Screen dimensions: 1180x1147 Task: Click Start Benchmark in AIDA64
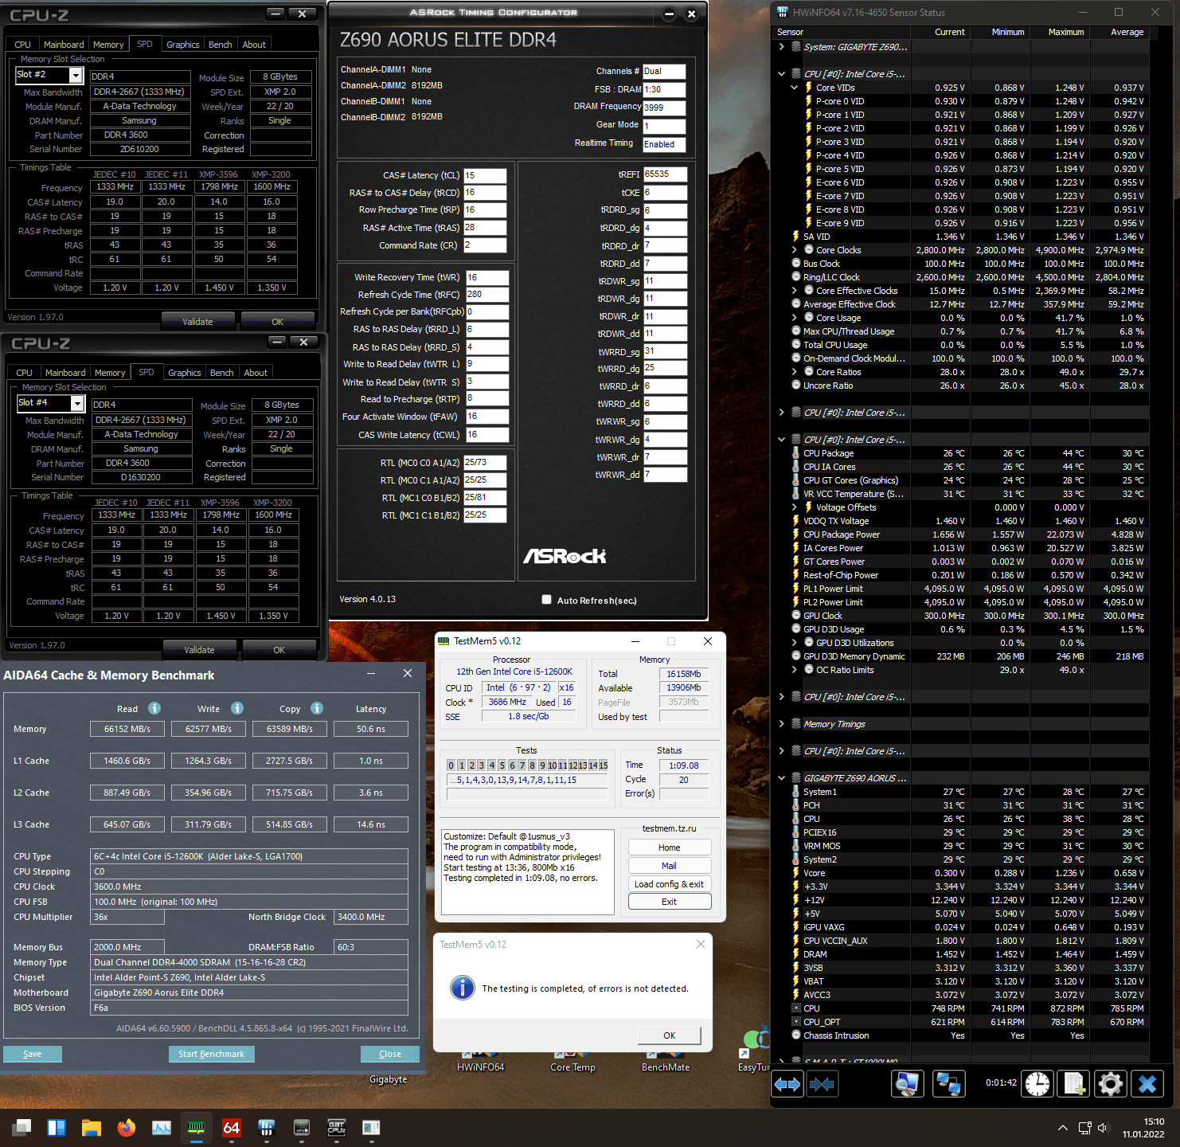click(x=211, y=1054)
